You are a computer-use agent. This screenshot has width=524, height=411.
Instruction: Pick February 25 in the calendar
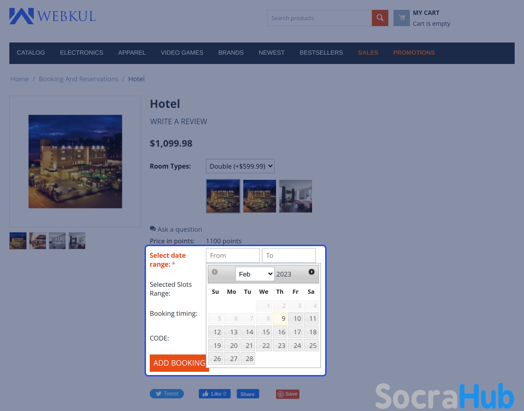click(311, 345)
